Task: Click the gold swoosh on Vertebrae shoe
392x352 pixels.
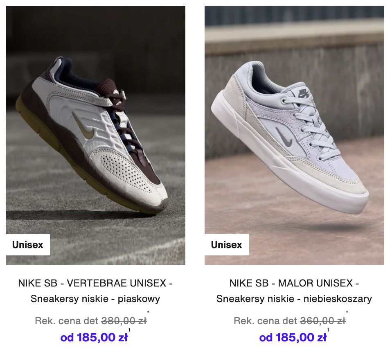Action: click(x=84, y=126)
